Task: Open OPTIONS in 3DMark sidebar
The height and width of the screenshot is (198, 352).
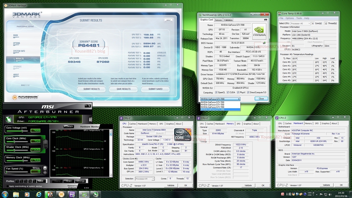Action: coord(16,43)
